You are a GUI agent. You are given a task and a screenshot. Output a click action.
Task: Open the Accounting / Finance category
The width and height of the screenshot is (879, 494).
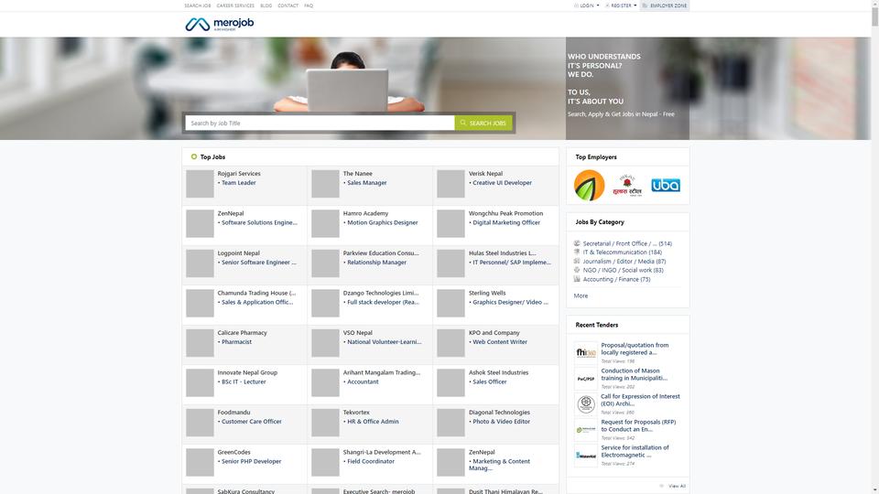click(x=616, y=279)
